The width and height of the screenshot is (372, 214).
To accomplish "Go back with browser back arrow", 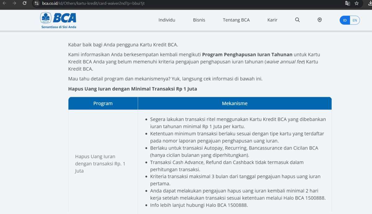I will tap(4, 3).
